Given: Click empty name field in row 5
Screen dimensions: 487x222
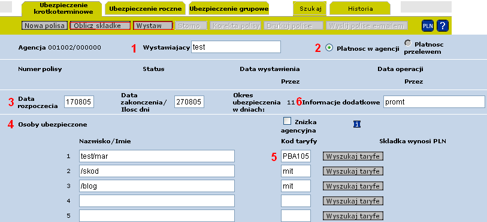Looking at the screenshot, I should tap(157, 215).
